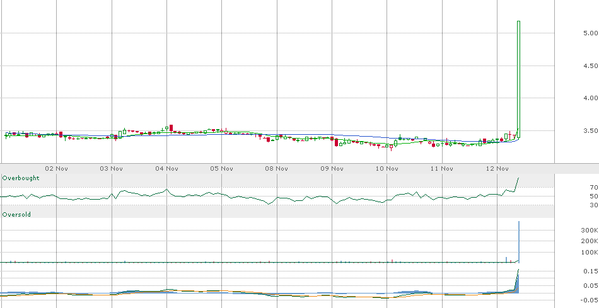Image resolution: width=599 pixels, height=308 pixels.
Task: Click the Oversold label in RSI panel
Action: [x=16, y=215]
